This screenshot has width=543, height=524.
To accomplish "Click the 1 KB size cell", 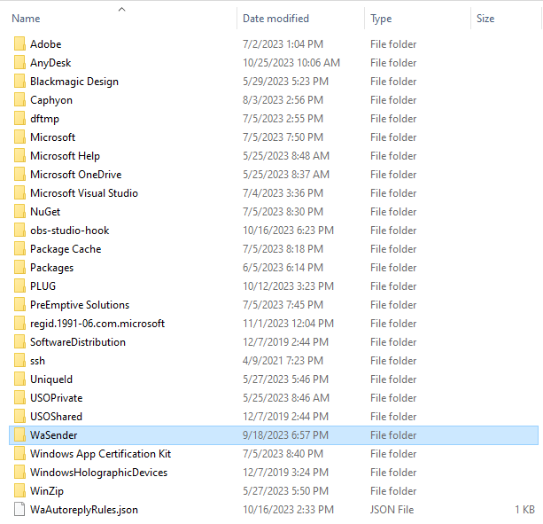I will tap(524, 510).
